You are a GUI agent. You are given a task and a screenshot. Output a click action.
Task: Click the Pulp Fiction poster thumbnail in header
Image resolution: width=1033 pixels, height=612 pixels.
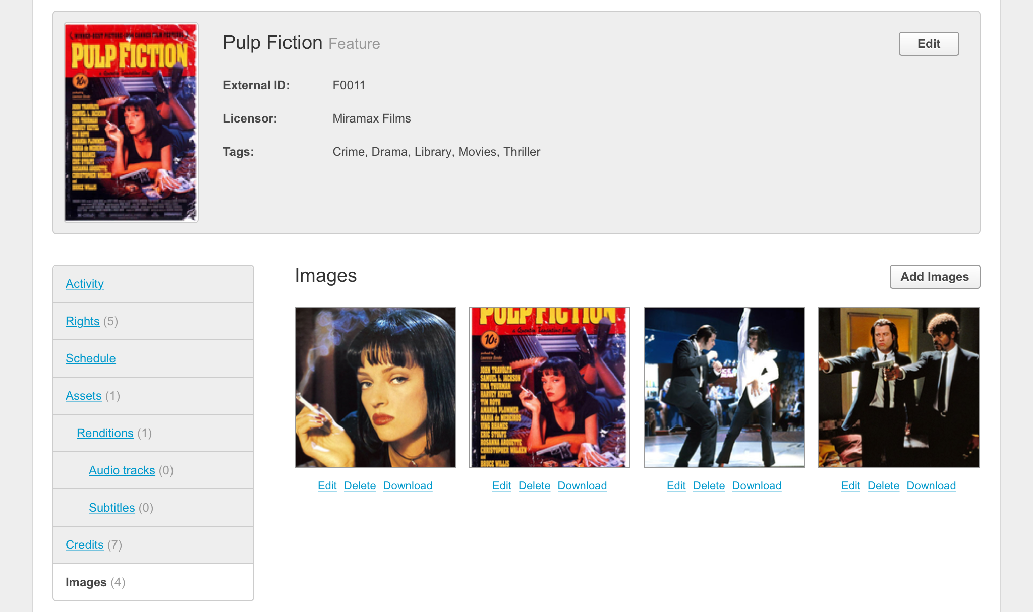click(131, 122)
